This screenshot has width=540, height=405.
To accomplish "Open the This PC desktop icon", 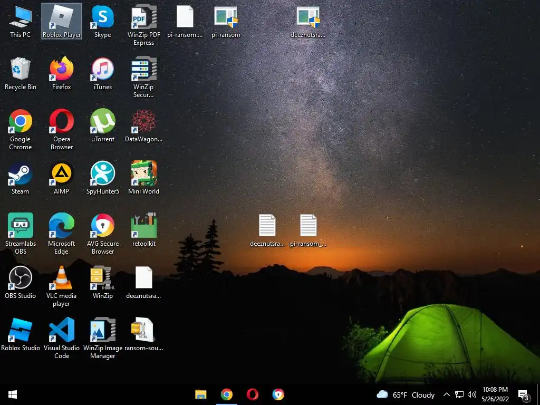I will click(x=21, y=21).
